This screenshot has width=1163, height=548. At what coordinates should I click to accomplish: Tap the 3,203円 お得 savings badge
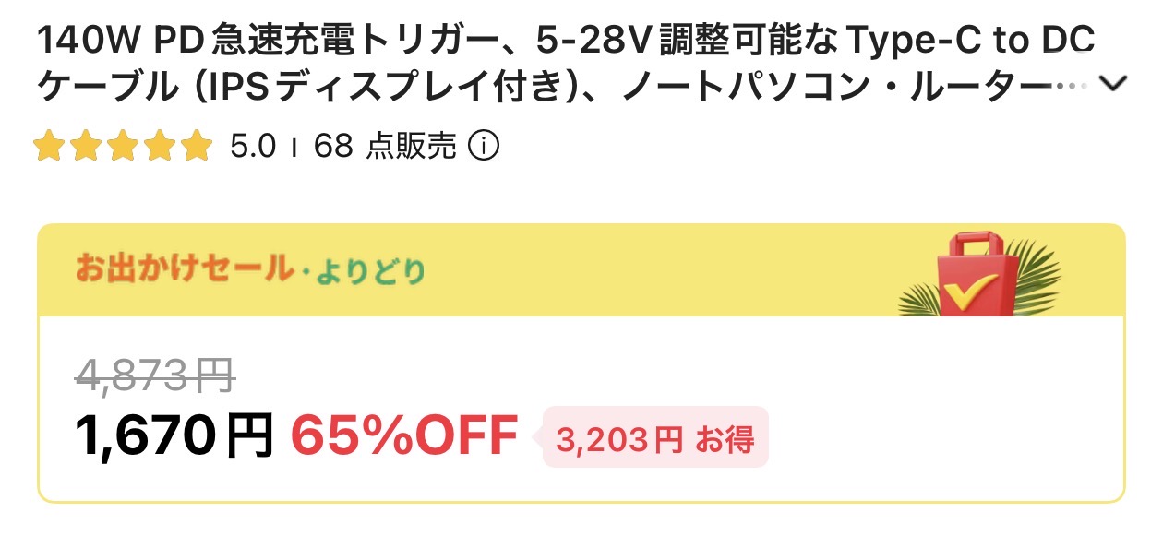pos(655,437)
